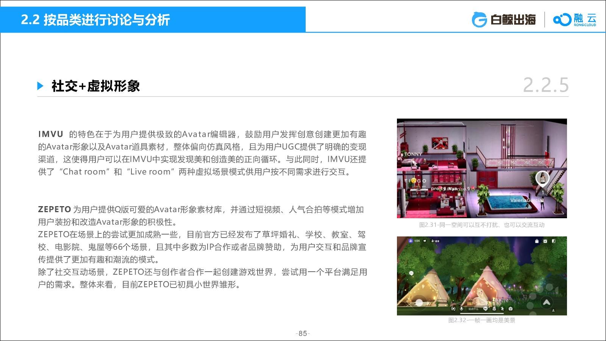Tap the seat icon in ZEPETO toolbar
The height and width of the screenshot is (341, 606).
click(x=494, y=309)
